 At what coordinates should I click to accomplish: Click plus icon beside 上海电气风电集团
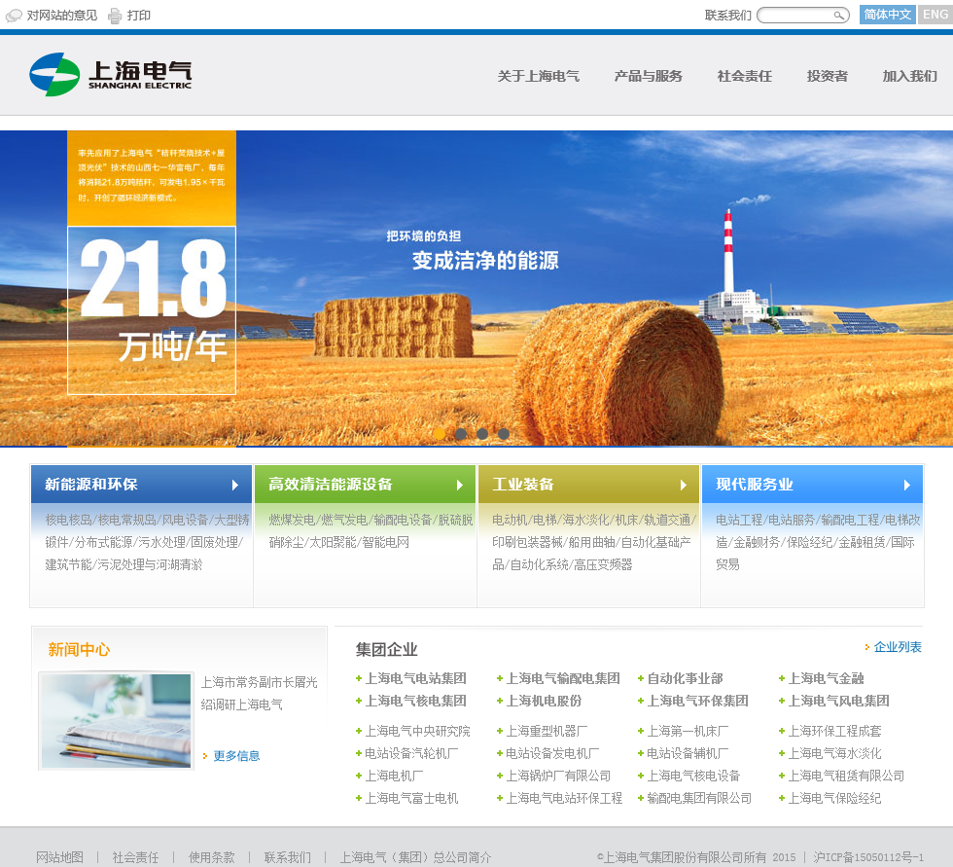coord(782,701)
